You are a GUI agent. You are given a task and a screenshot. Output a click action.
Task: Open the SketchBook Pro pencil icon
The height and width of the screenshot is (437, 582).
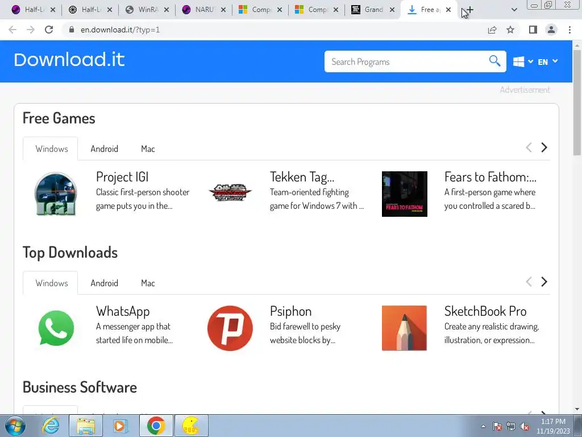(404, 328)
